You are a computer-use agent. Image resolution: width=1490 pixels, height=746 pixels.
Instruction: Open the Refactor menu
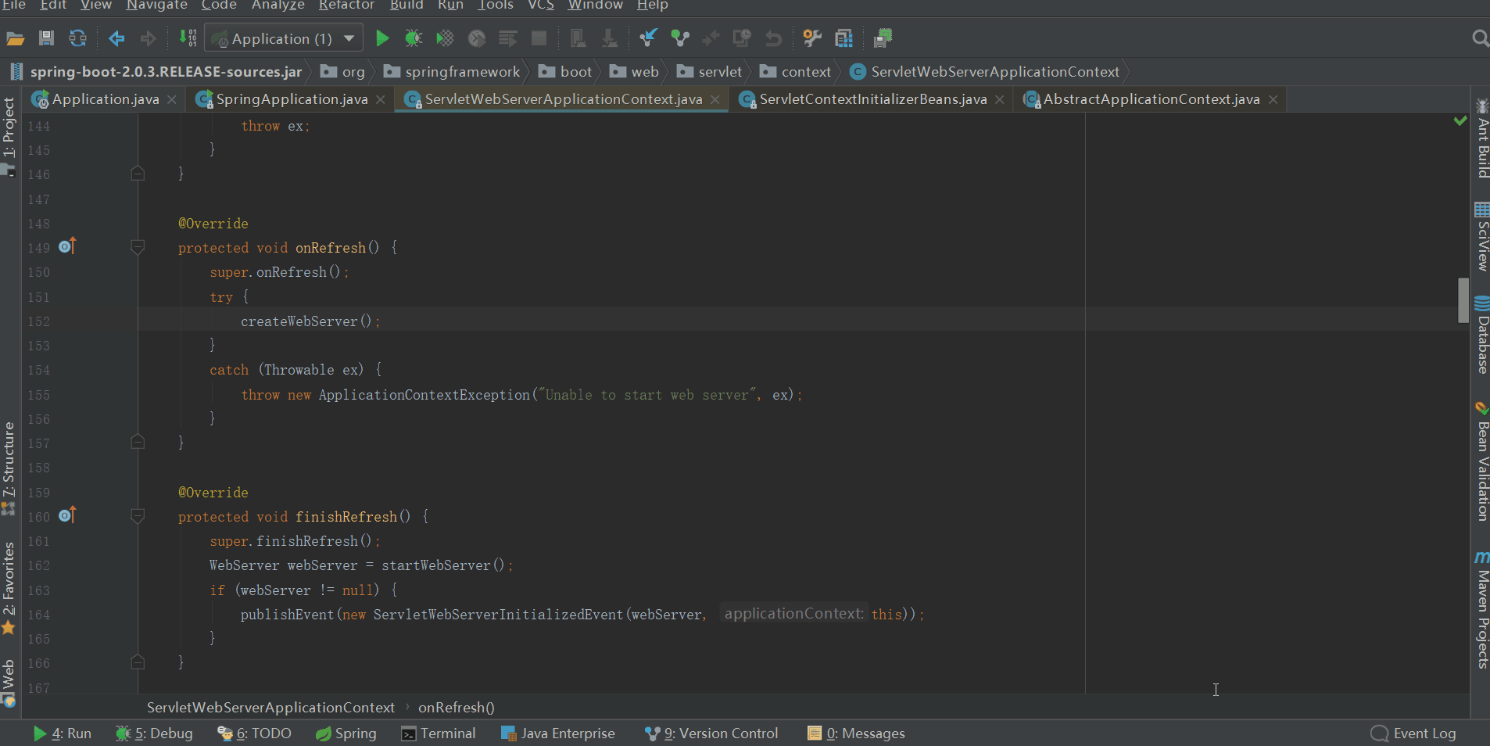(x=346, y=5)
